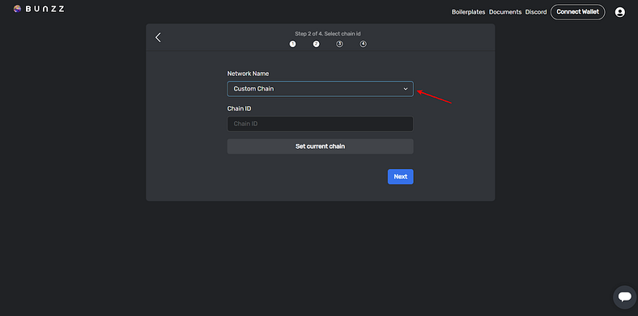Select step 2 indicator
638x316 pixels.
pos(316,44)
